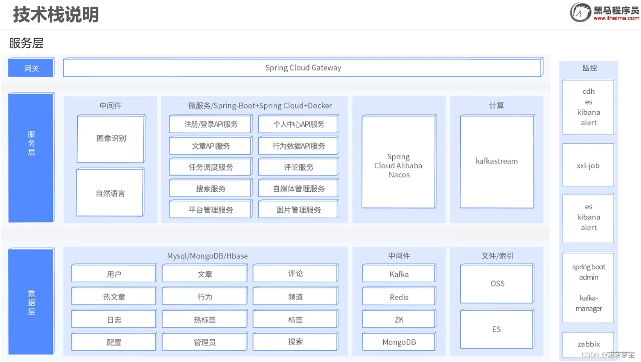Click the blue 网关 box

tap(31, 68)
